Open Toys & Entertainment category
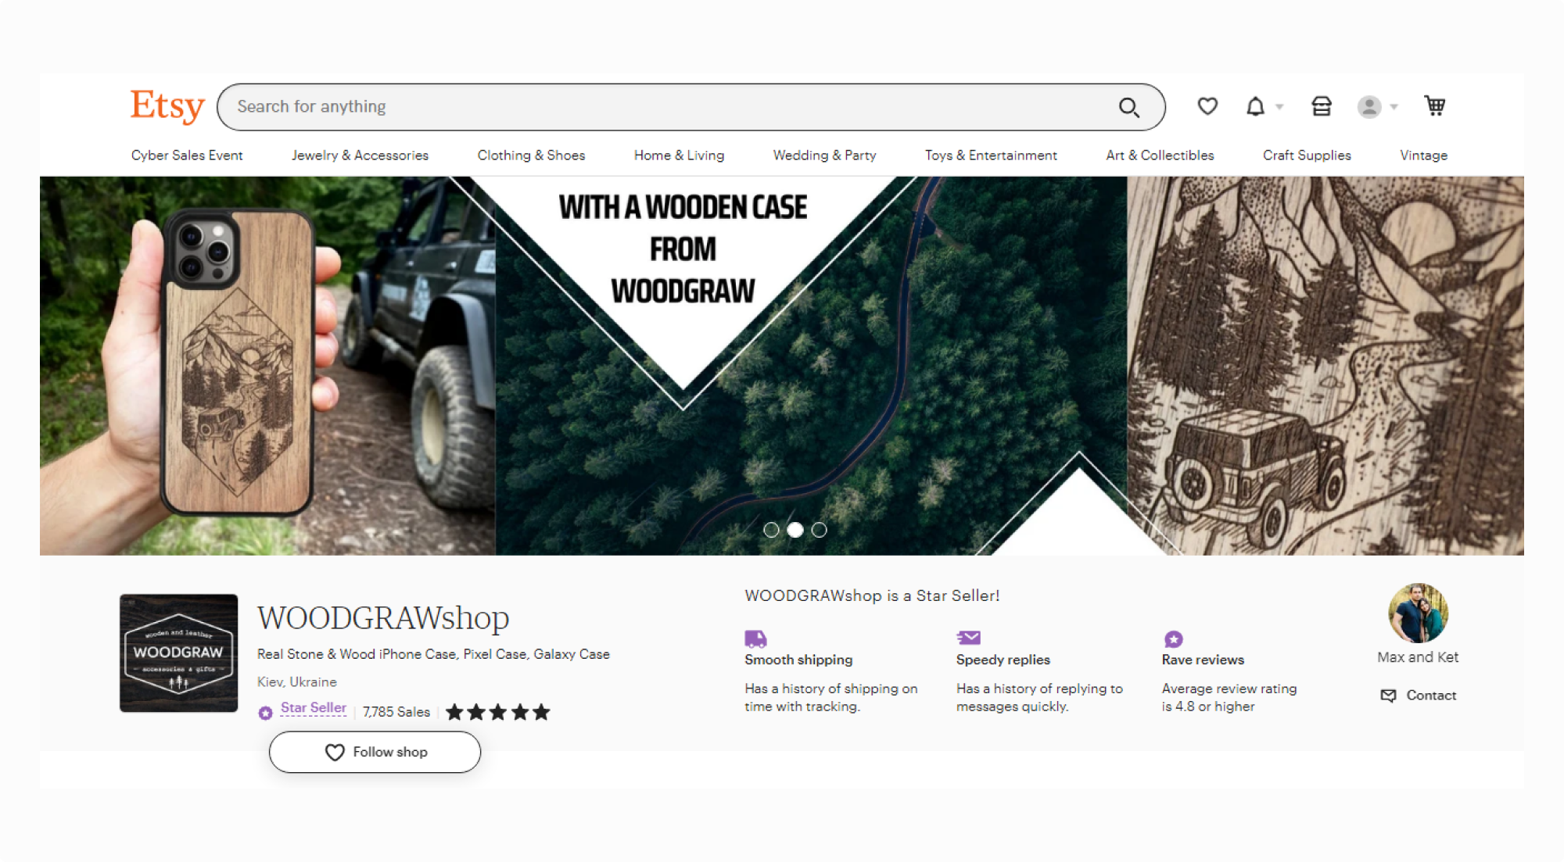Screen dimensions: 1564x862 pos(991,156)
